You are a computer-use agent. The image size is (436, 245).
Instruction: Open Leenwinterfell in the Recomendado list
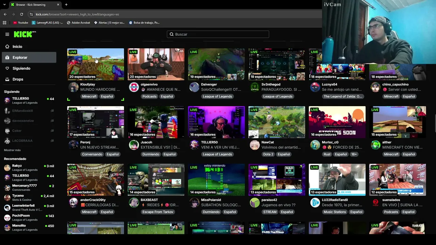(x=29, y=208)
